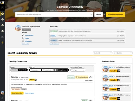Screen dimensions: 135x101
Task: Open the 5 Followers stat link
Action: 28,42
